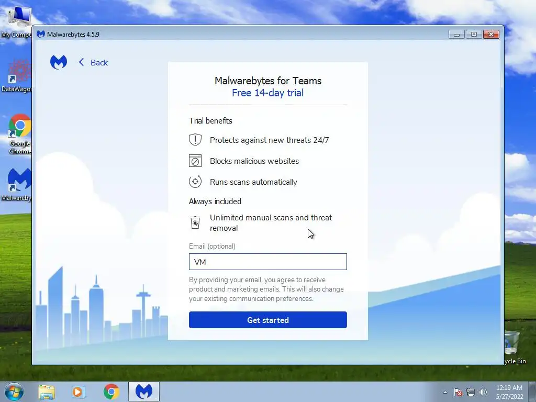536x402 pixels.
Task: Click the network tray icon
Action: click(471, 392)
